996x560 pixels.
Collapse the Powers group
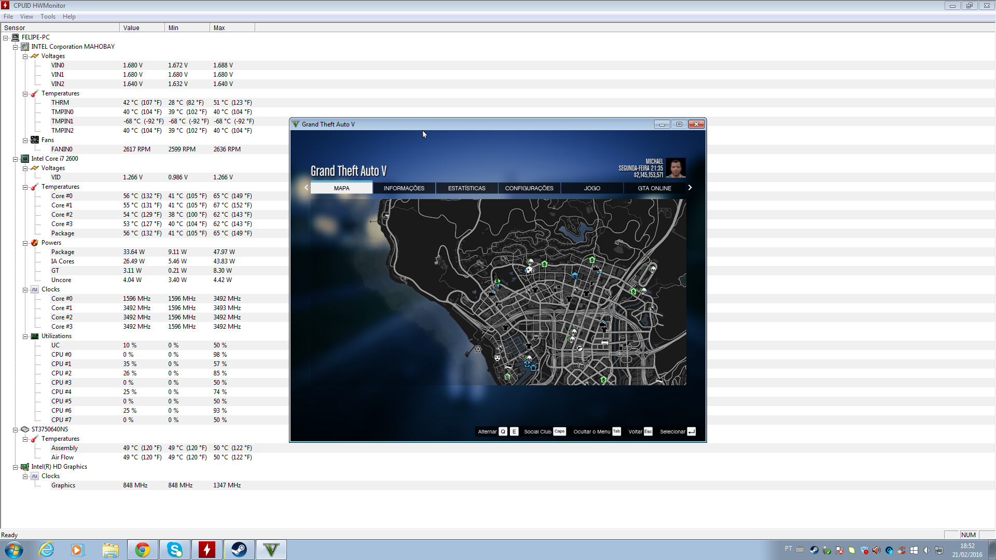25,243
